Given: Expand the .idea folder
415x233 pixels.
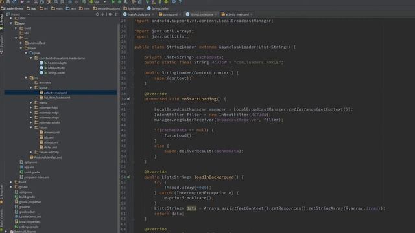Looking at the screenshot, I should [11, 18].
